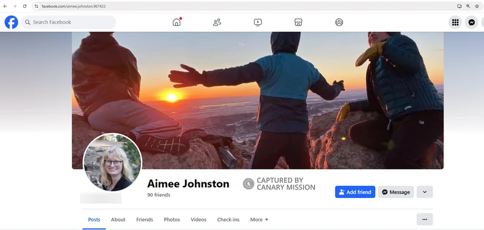The height and width of the screenshot is (230, 484).
Task: Go forward in the browser
Action: coord(15,6)
